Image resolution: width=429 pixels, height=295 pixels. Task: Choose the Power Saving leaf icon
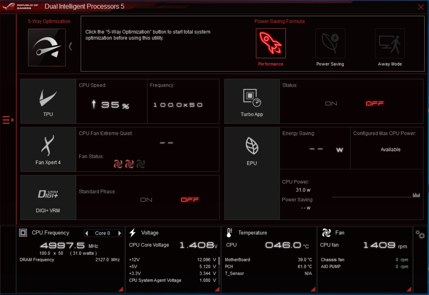point(330,43)
